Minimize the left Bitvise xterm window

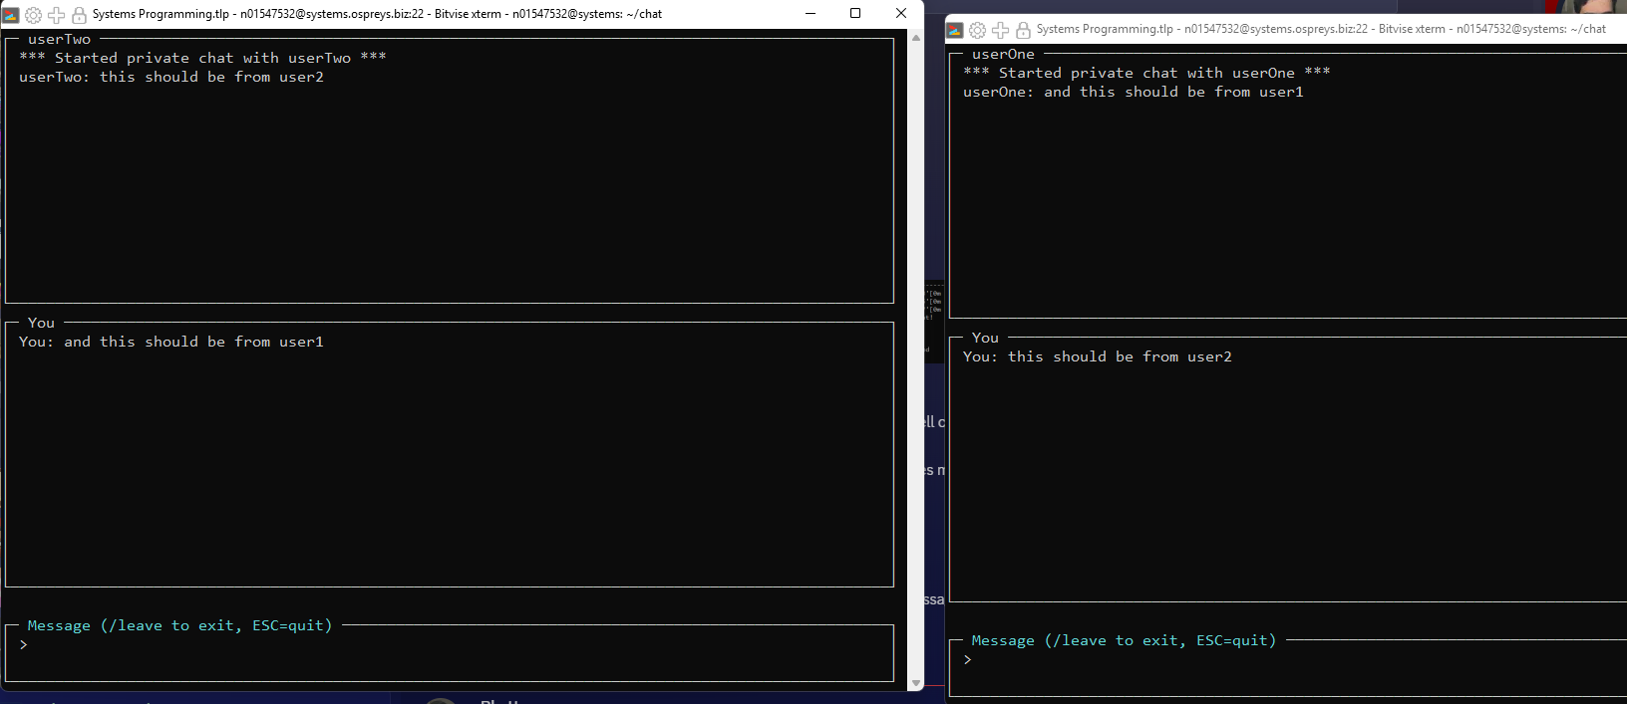point(810,14)
